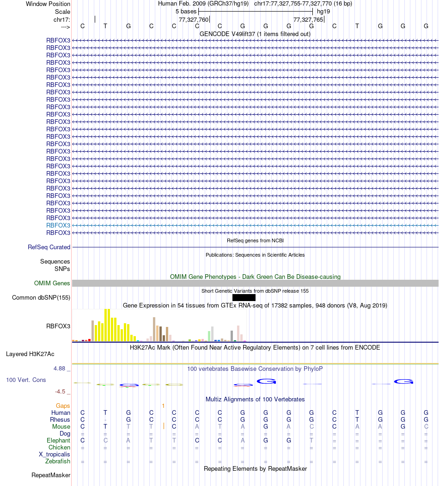The width and height of the screenshot is (439, 486).
Task: Click the Sequences track label
Action: click(x=55, y=261)
